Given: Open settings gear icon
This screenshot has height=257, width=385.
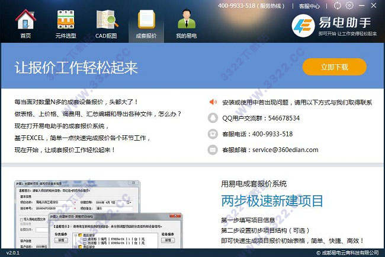Looking at the screenshot, I should [349, 5].
